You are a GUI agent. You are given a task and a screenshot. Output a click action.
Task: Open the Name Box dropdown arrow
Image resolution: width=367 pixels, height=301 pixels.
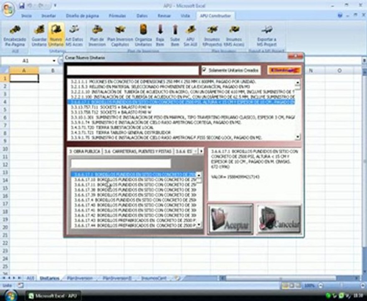[x=54, y=61]
